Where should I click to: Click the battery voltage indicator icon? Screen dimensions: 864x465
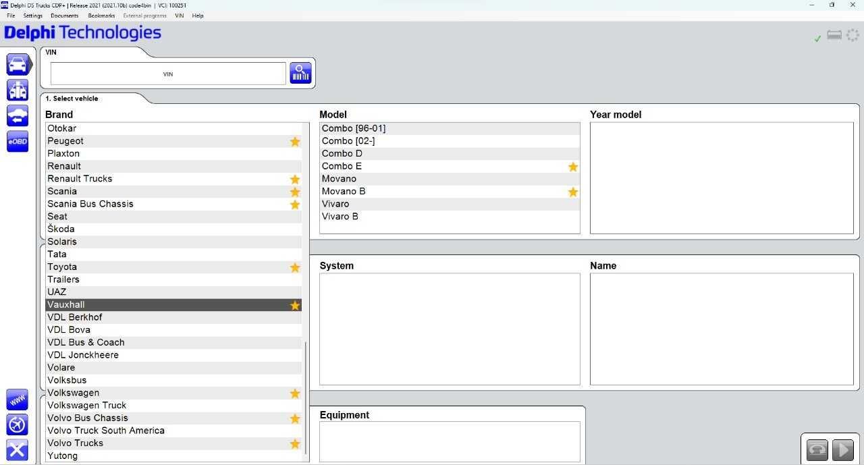[834, 35]
